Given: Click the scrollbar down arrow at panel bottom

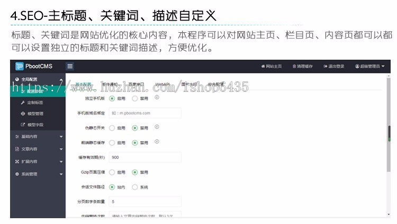Looking at the screenshot, I should (389, 214).
